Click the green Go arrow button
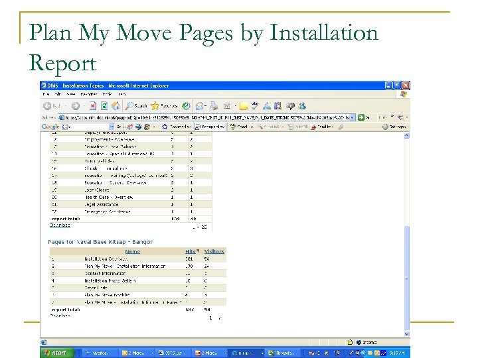478x358 pixels. click(x=361, y=117)
